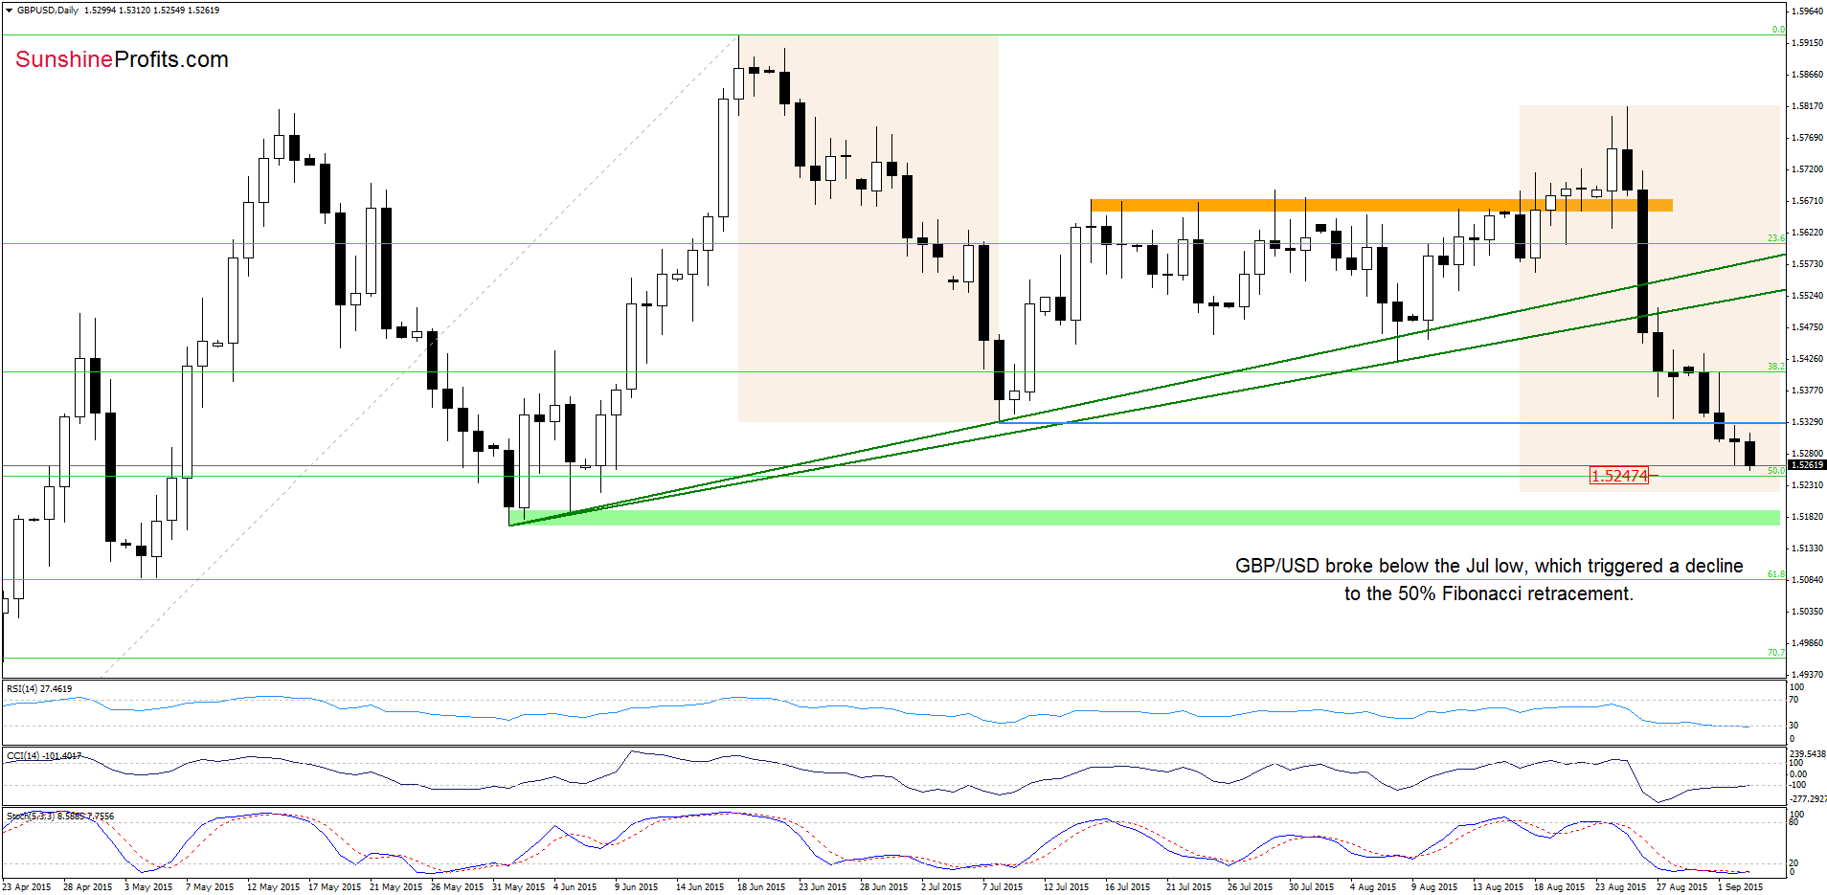Image resolution: width=1827 pixels, height=895 pixels.
Task: Click the 16 Jul 2015 date label
Action: [x=1127, y=887]
